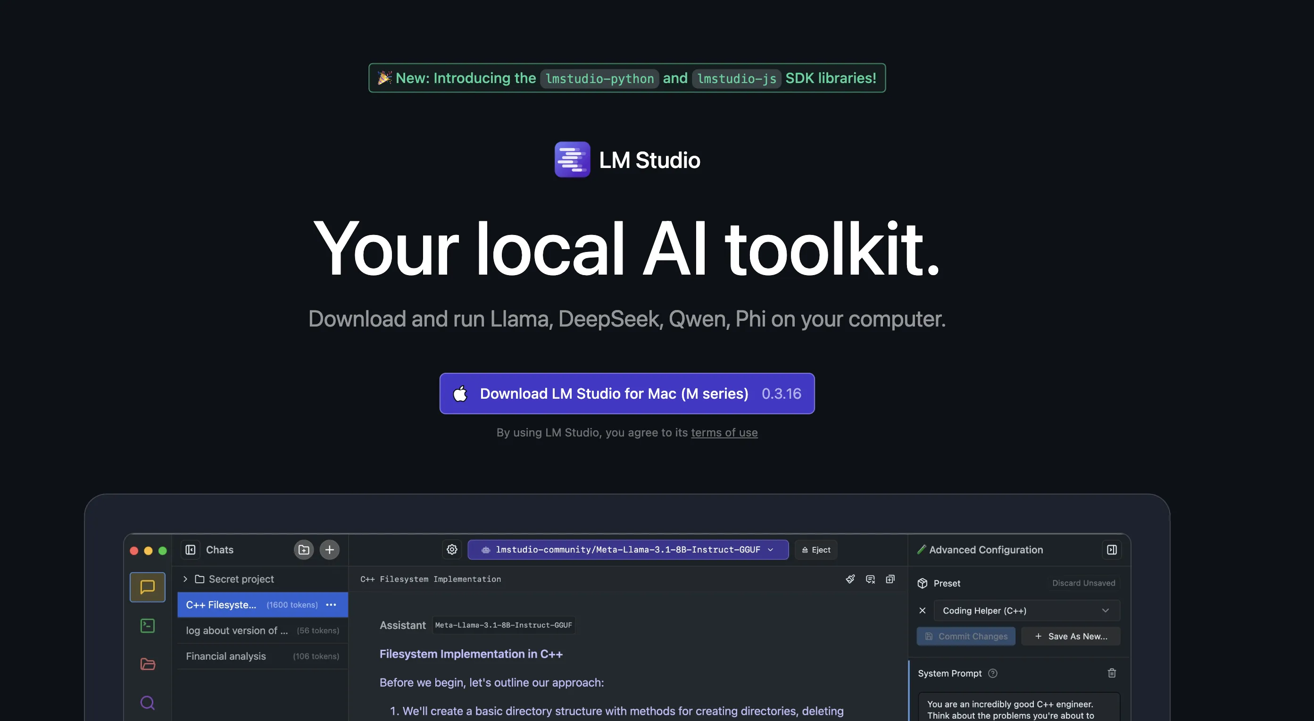The image size is (1314, 721).
Task: Start a new chat with the plus icon
Action: (329, 550)
